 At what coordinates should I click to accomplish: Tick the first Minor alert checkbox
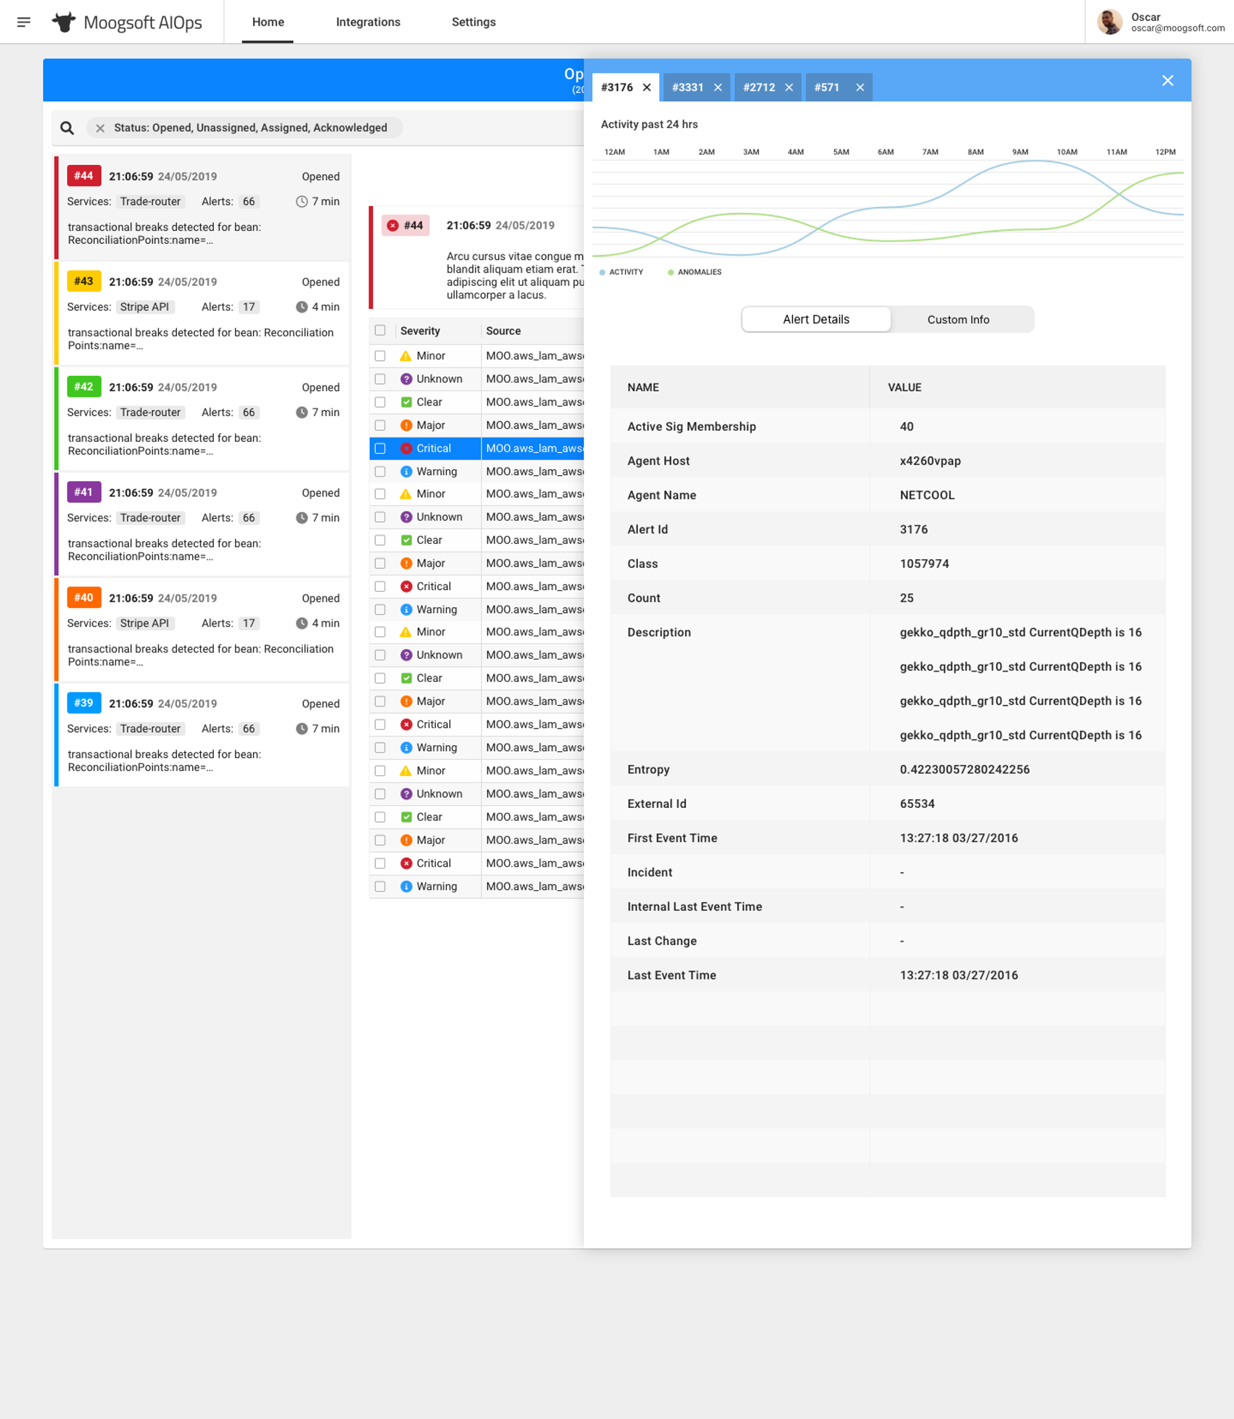coord(380,356)
